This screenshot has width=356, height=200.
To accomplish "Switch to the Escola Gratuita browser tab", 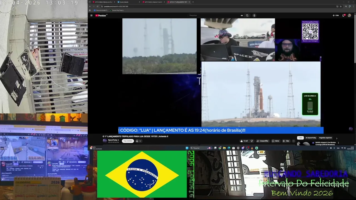I will 128,2.
